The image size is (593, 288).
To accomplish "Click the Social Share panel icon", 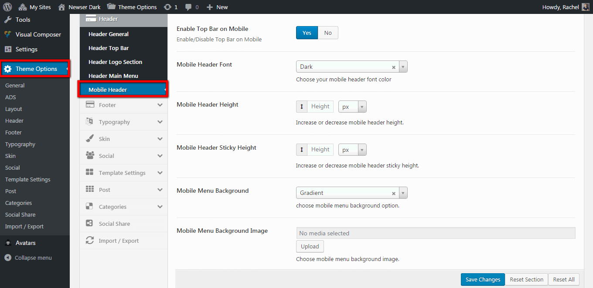I will [x=90, y=224].
